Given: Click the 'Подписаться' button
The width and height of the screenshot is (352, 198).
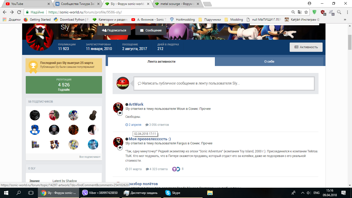Looking at the screenshot, I should [x=114, y=30].
